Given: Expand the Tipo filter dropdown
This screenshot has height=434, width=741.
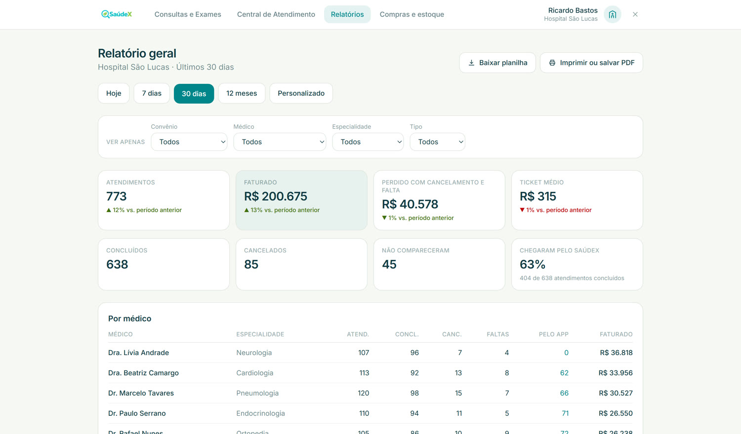Looking at the screenshot, I should pyautogui.click(x=437, y=142).
